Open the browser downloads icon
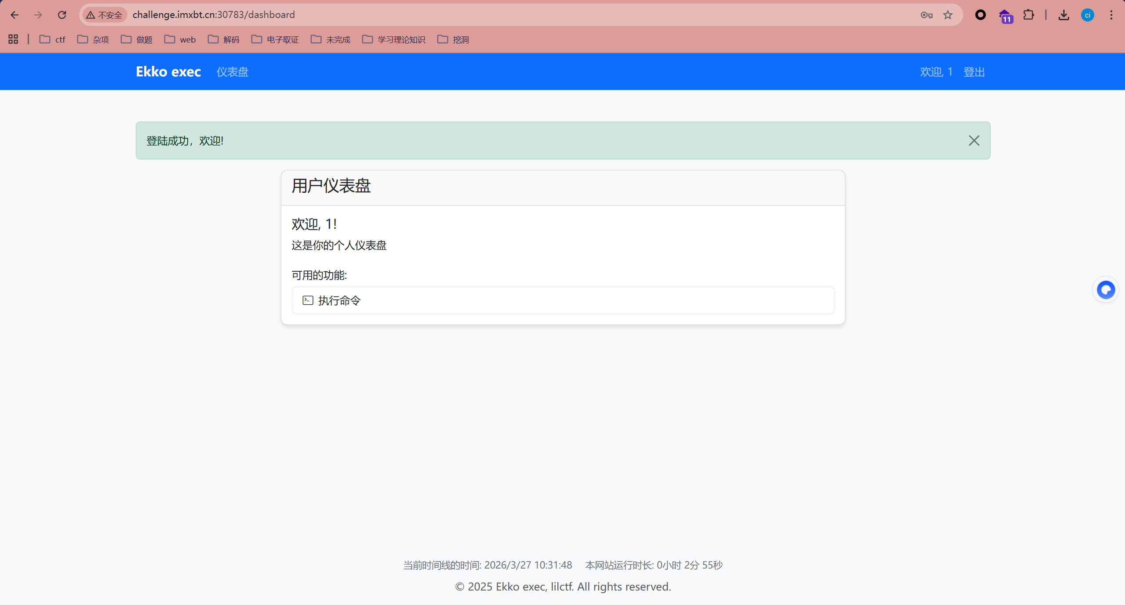This screenshot has width=1125, height=605. pos(1063,15)
